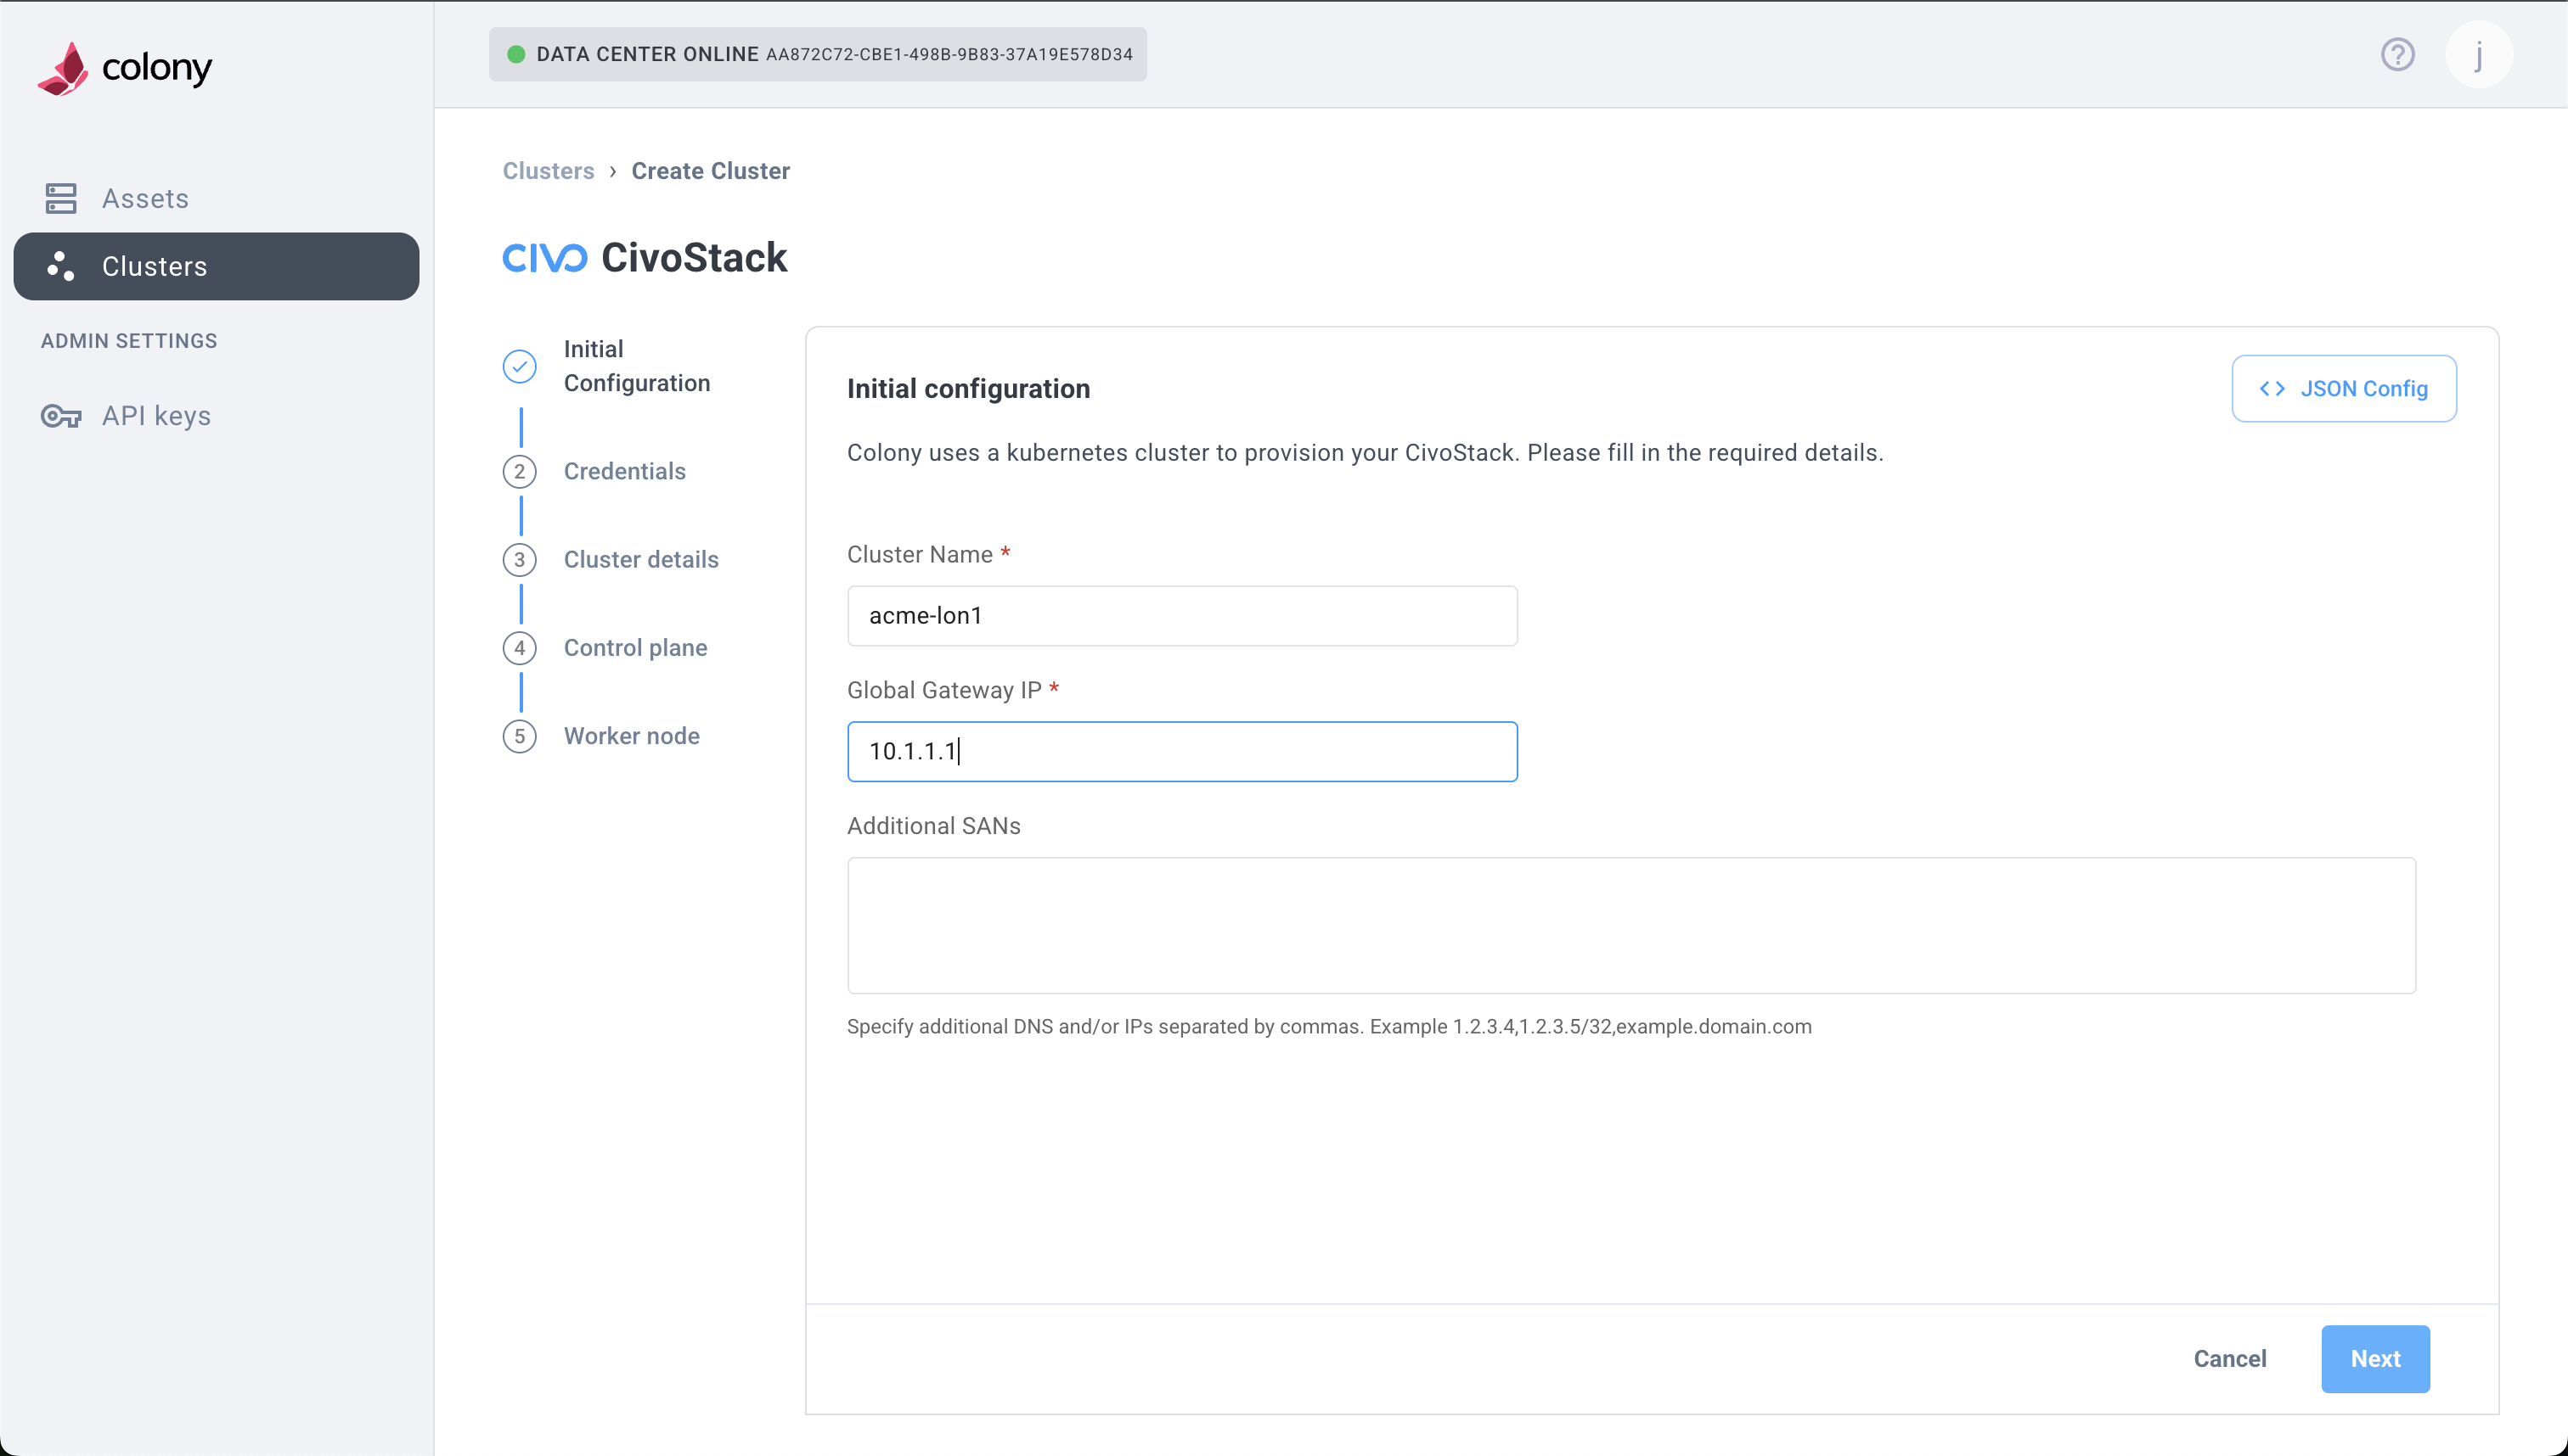2568x1456 pixels.
Task: Click the Assets server icon
Action: tap(61, 198)
